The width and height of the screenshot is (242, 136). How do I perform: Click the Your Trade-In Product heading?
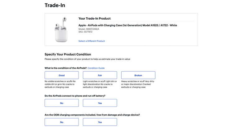click(x=94, y=19)
